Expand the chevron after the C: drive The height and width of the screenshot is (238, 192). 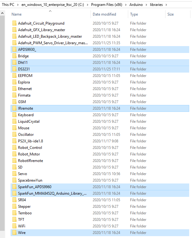tap(87, 5)
